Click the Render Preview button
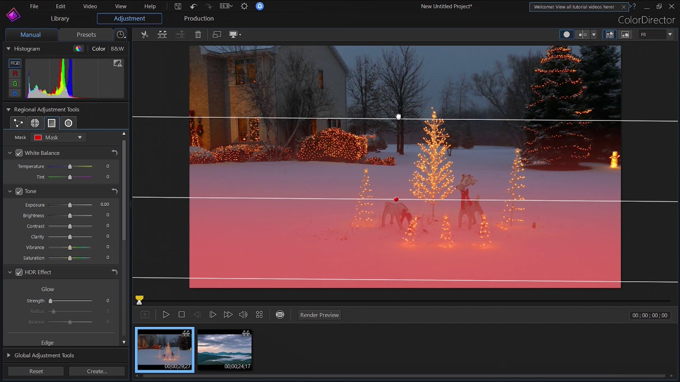 (x=319, y=315)
